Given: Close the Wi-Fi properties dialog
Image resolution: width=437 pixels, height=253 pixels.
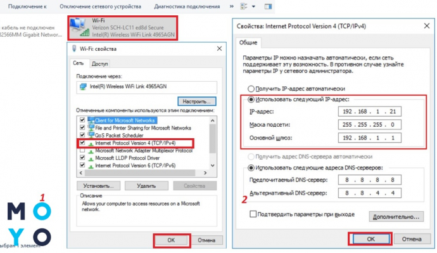Looking at the screenshot, I should coord(219,49).
